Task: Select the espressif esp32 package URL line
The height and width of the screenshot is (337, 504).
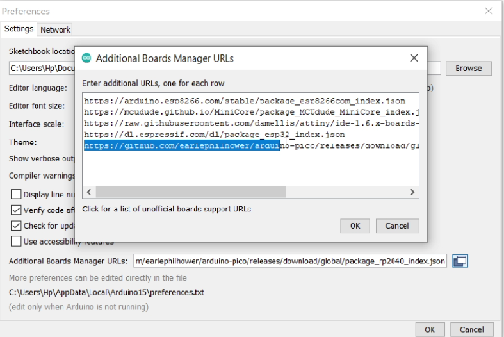Action: pos(215,135)
